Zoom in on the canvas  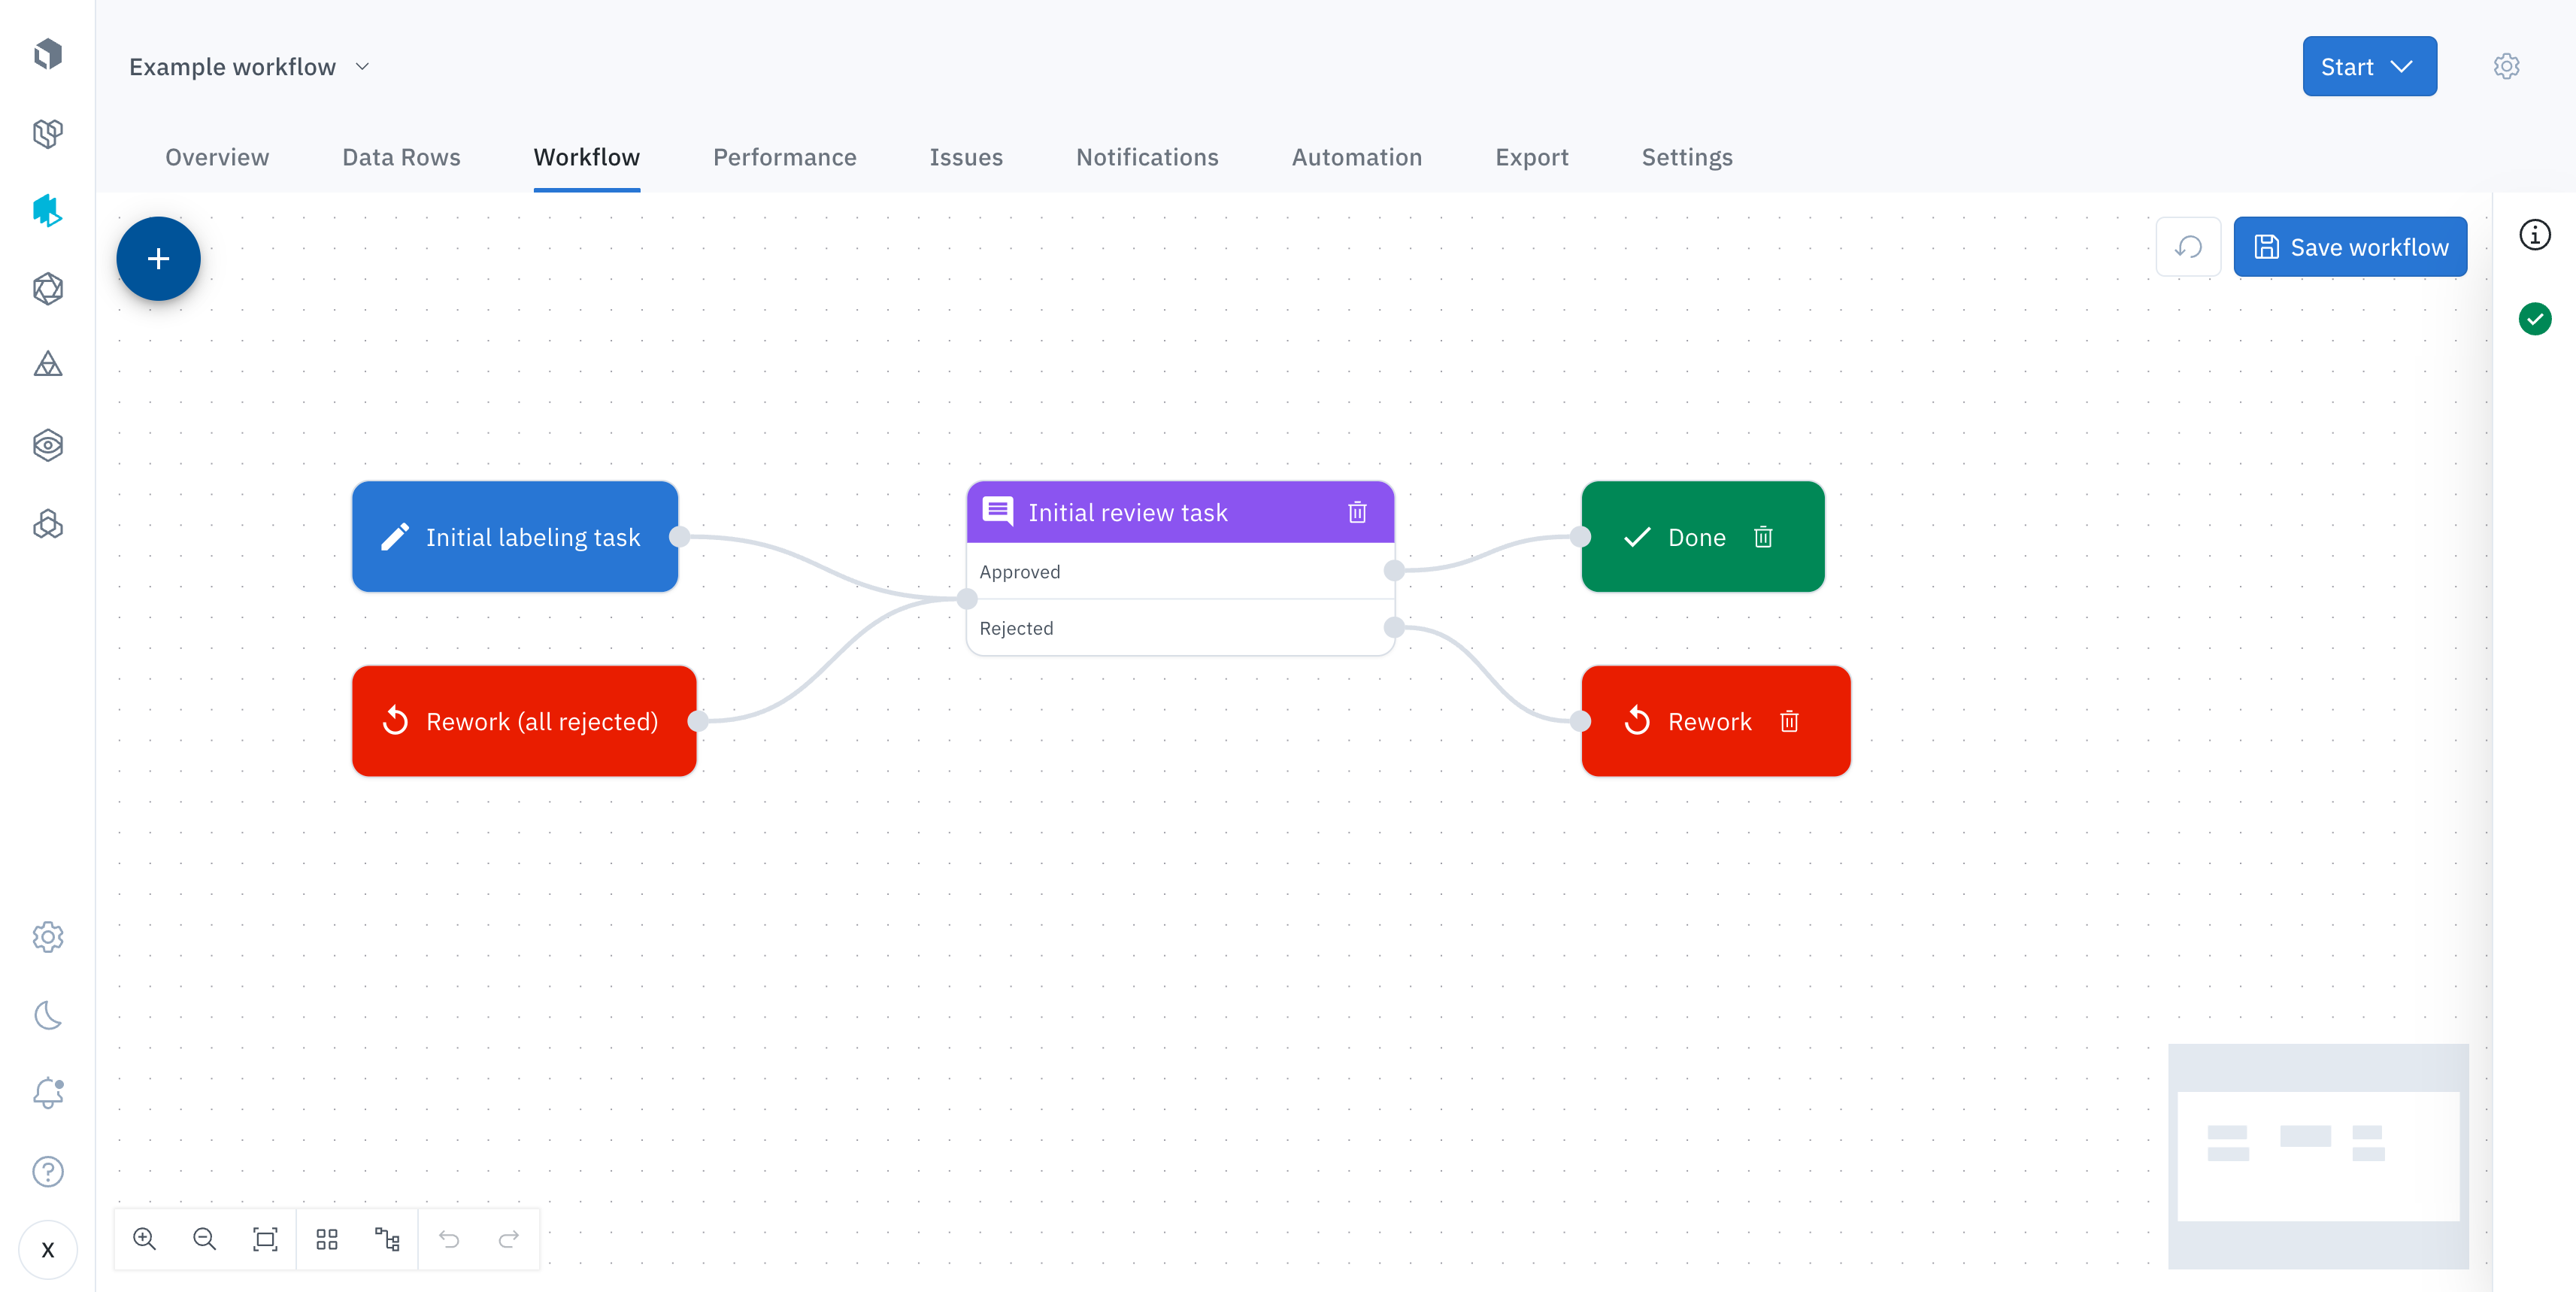coord(145,1239)
